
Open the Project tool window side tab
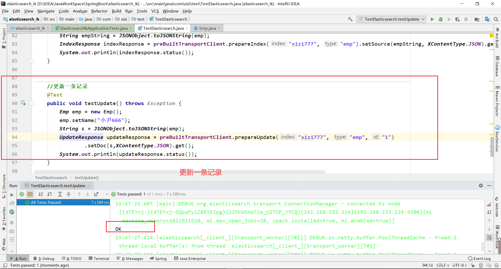click(x=4, y=38)
